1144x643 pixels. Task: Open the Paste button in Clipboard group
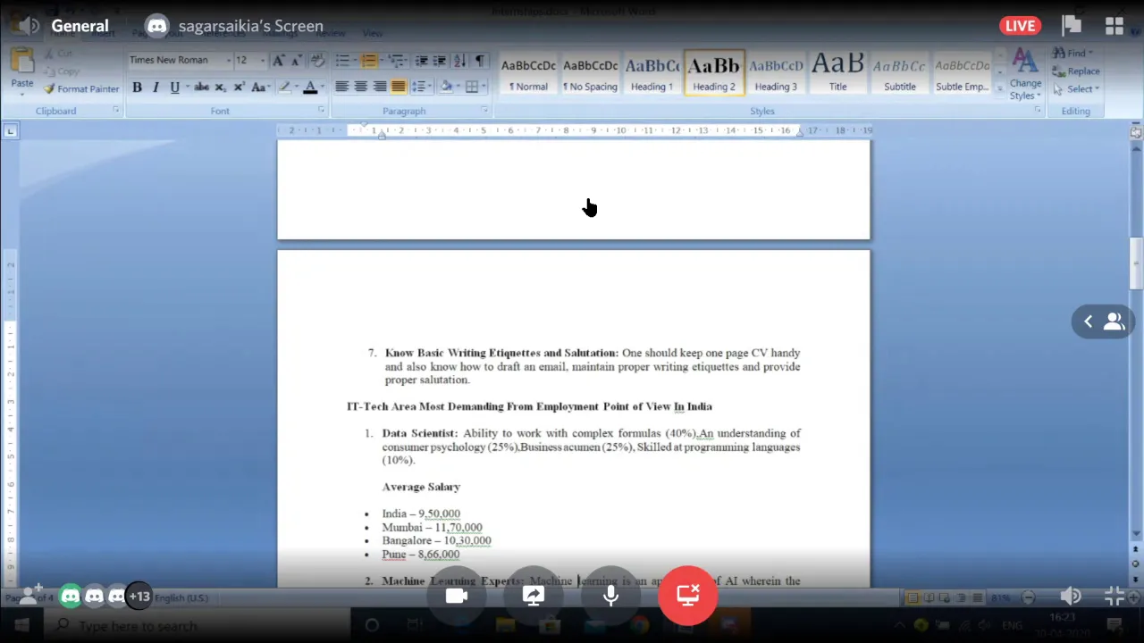(21, 70)
